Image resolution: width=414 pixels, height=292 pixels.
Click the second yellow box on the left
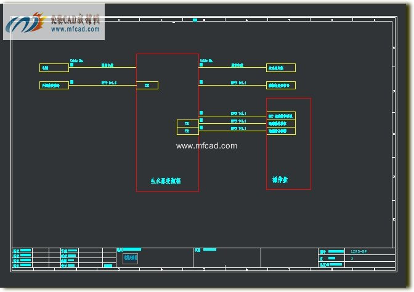[x=54, y=85]
